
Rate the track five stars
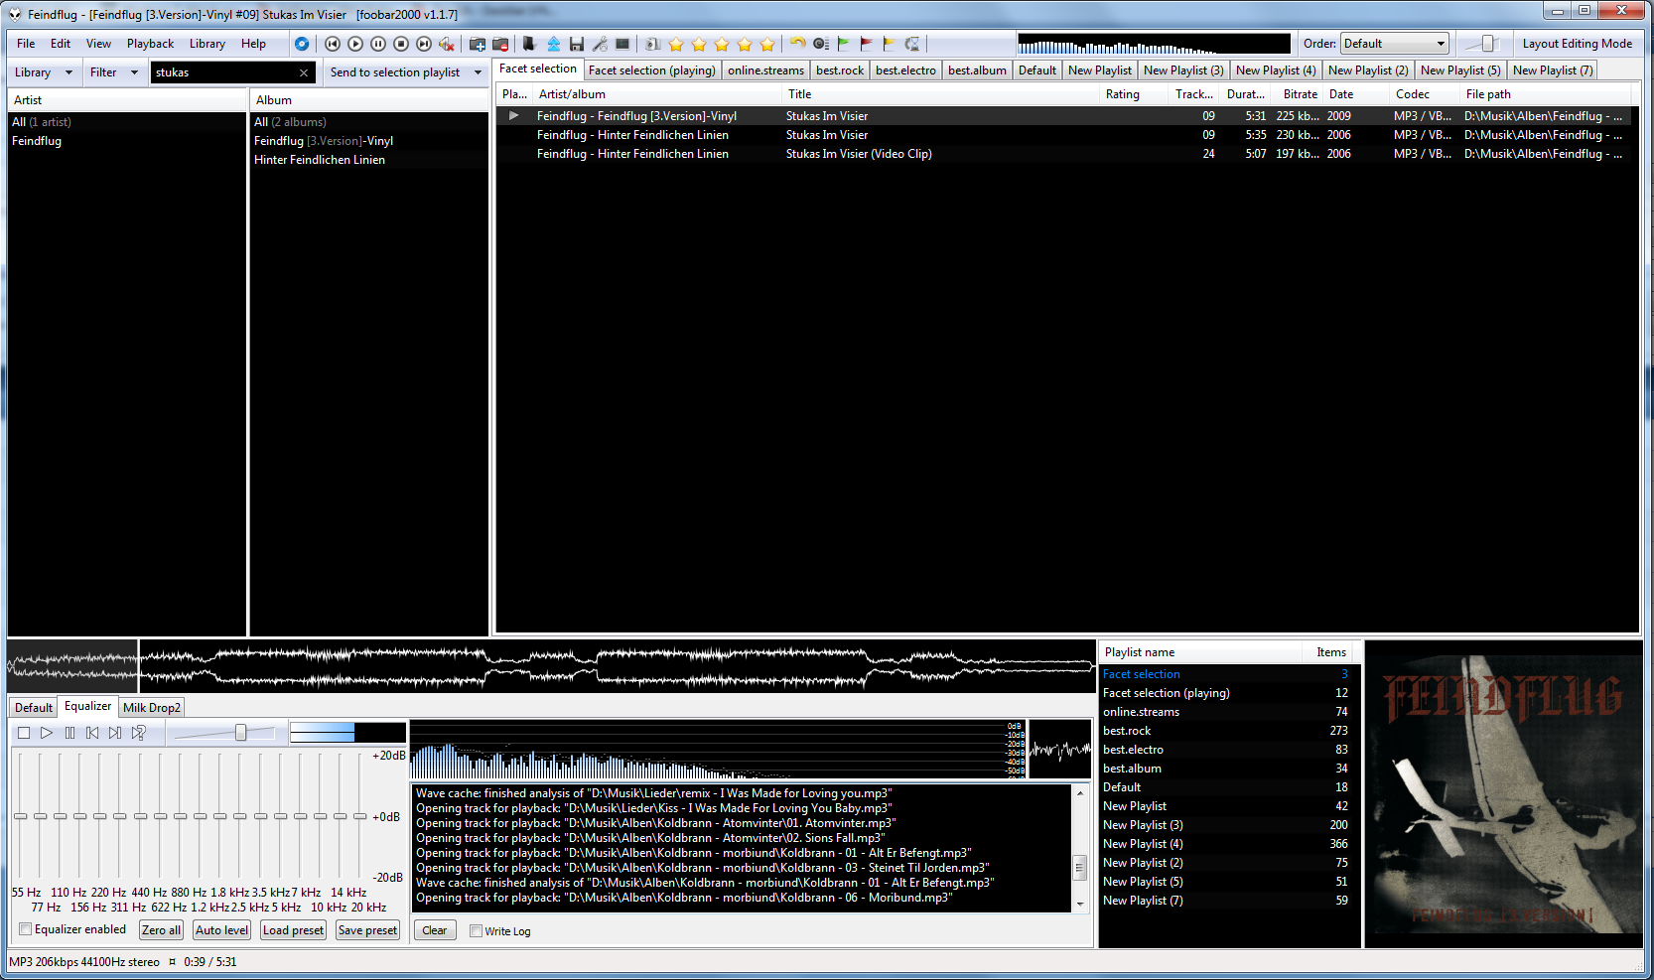(767, 44)
